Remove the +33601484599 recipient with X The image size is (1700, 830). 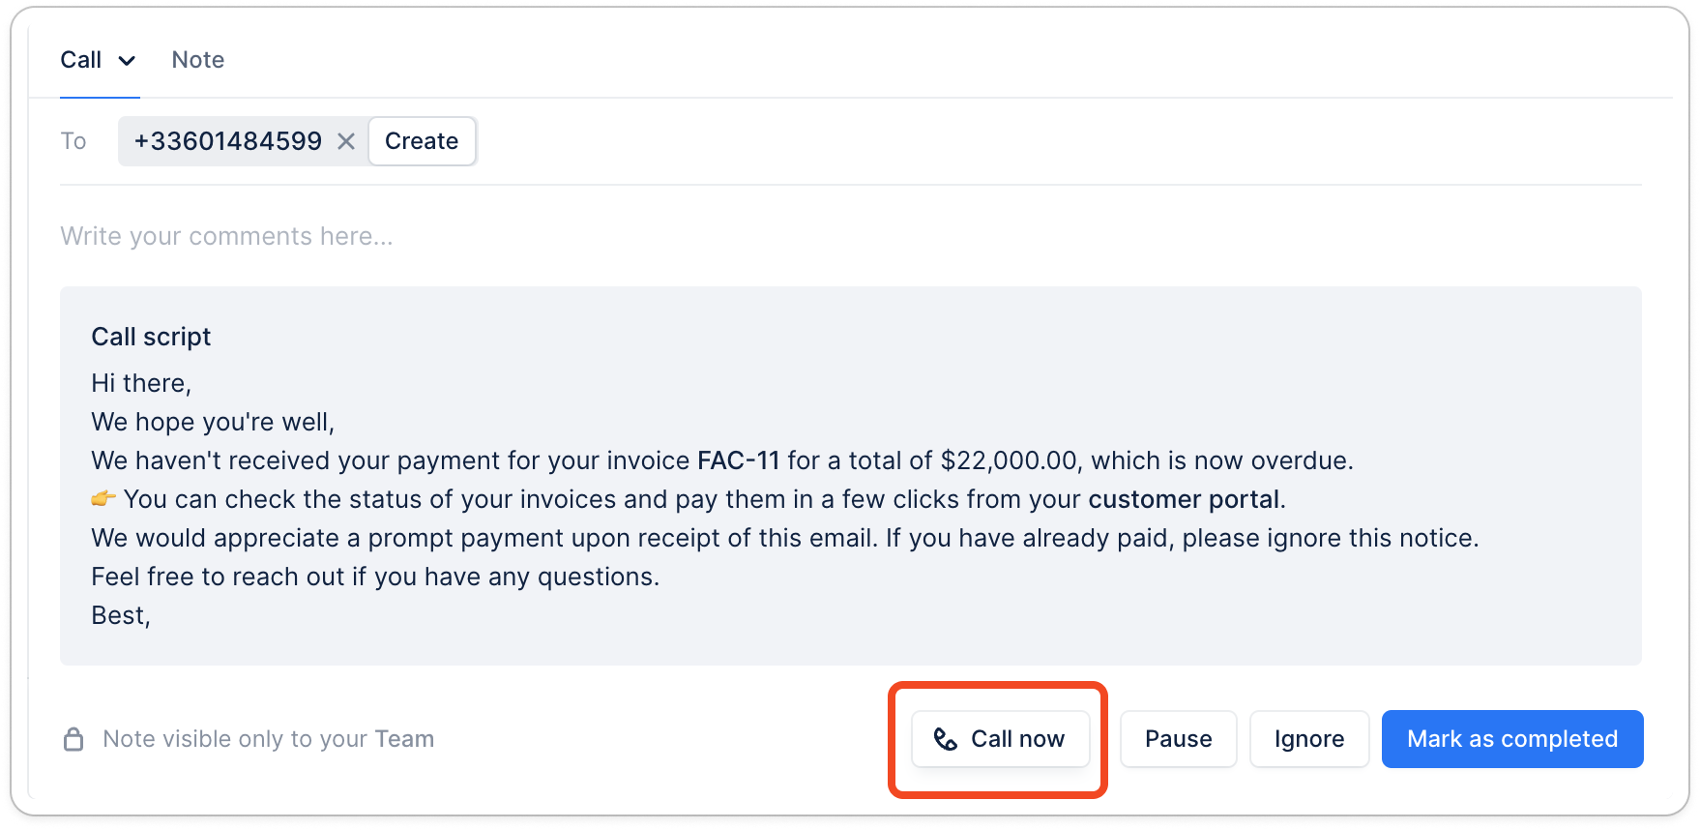(345, 141)
